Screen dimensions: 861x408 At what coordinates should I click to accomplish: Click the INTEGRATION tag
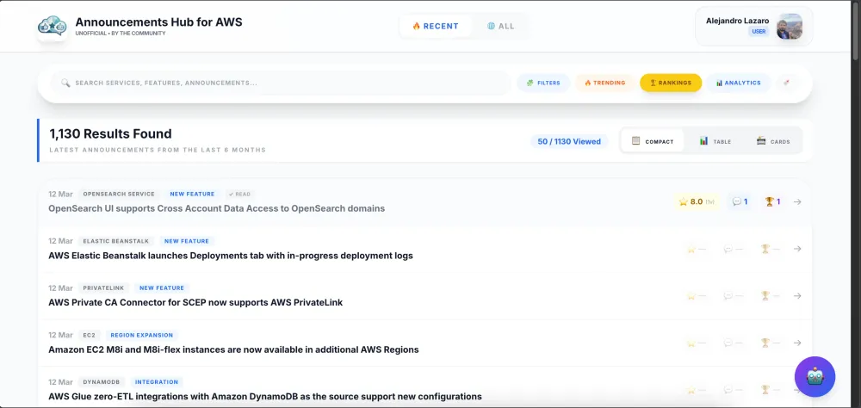(157, 381)
